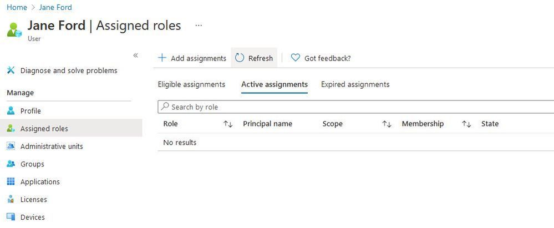Viewport: 554px width, 228px height.
Task: Click the Refresh circular arrow icon
Action: pos(240,58)
